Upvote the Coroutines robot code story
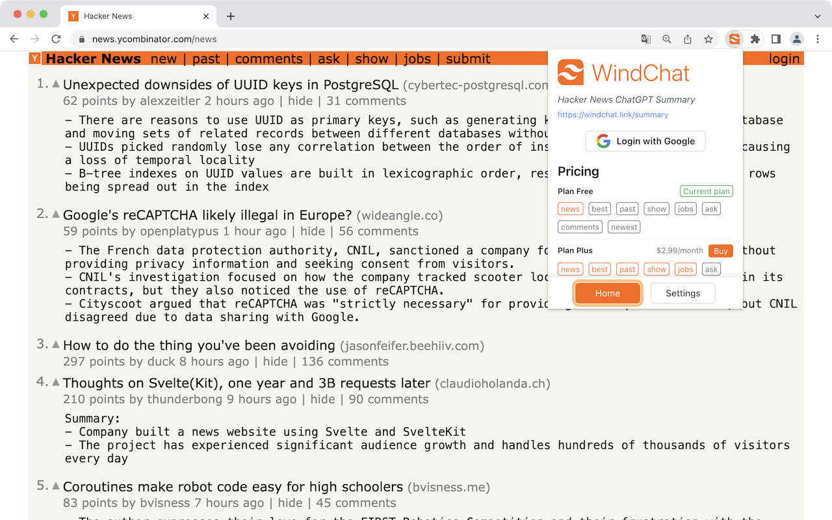832x520 pixels. (x=56, y=487)
